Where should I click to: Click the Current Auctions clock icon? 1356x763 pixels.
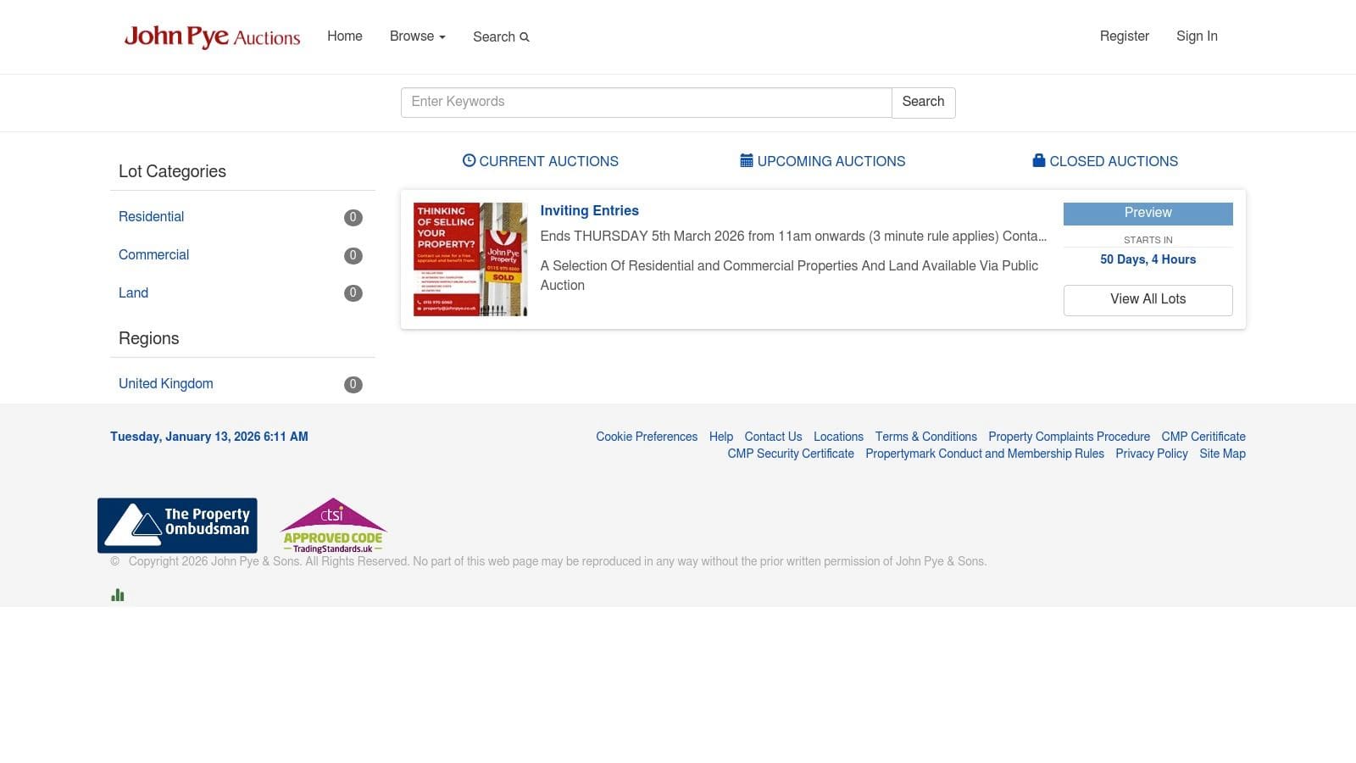(x=470, y=160)
